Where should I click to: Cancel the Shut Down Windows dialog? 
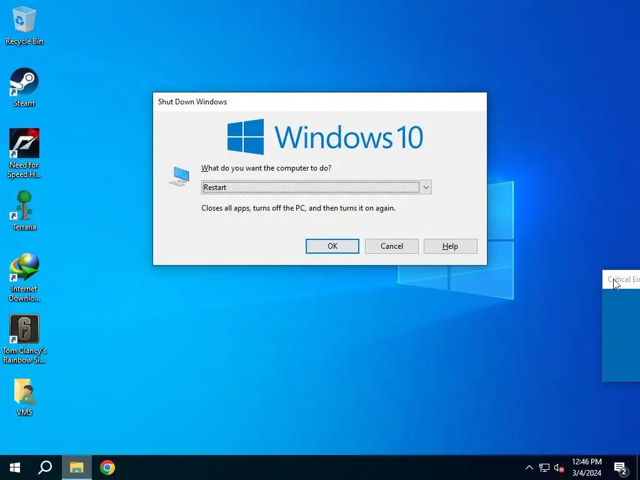click(391, 246)
